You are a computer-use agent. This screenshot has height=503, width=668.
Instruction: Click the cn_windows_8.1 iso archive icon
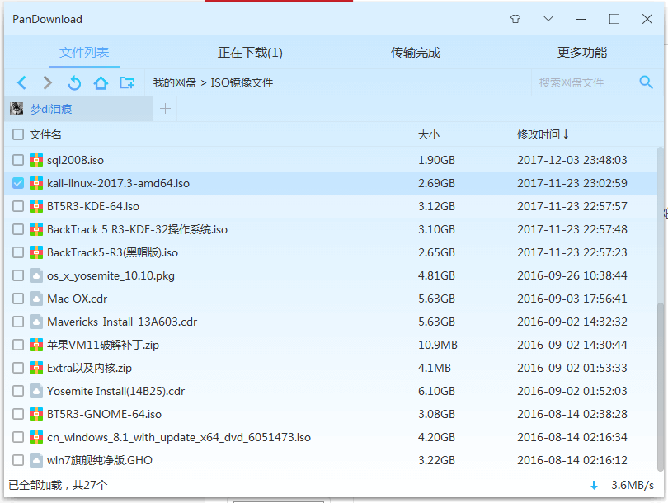point(36,437)
